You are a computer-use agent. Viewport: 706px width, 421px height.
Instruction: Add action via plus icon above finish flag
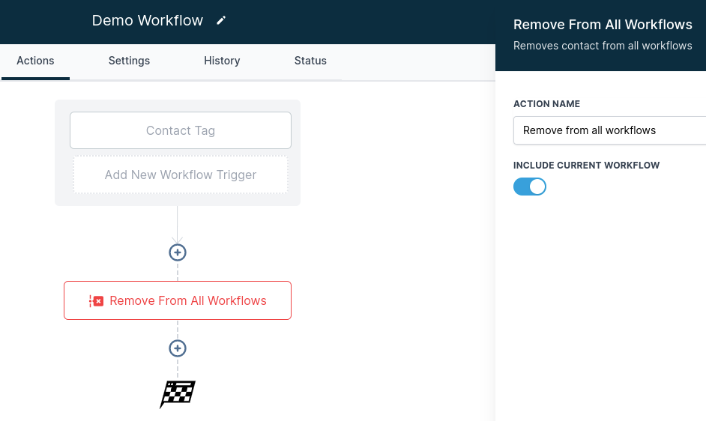[178, 348]
